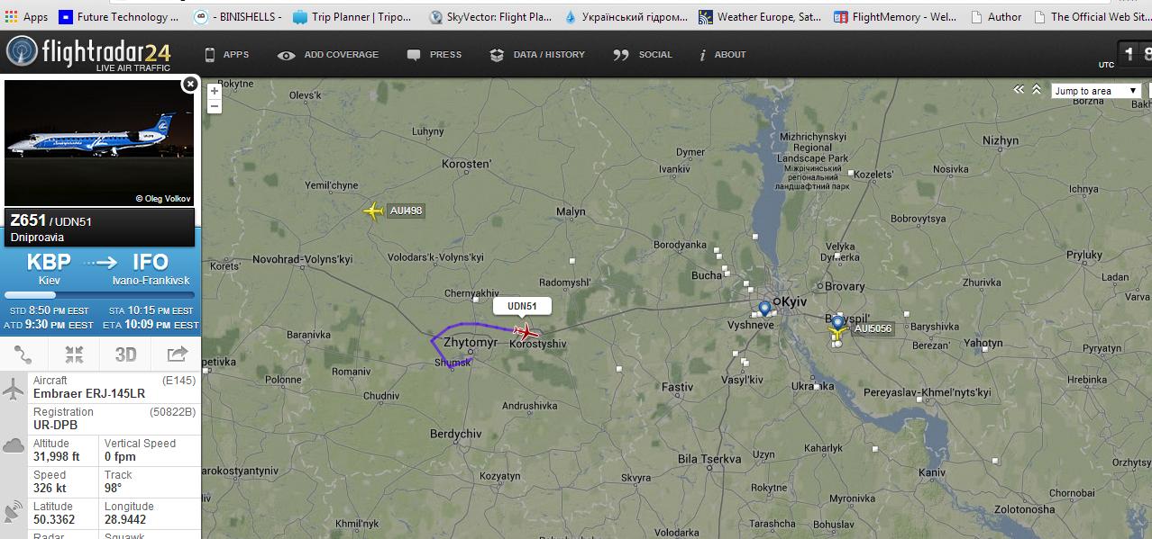The image size is (1152, 539).
Task: Switch to 3D cockpit view
Action: click(125, 354)
